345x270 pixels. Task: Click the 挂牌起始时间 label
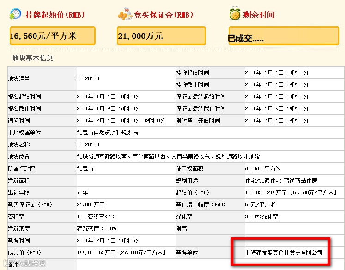(193, 72)
